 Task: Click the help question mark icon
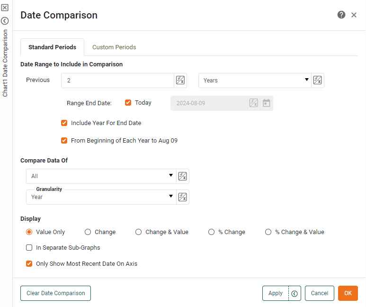tap(341, 15)
